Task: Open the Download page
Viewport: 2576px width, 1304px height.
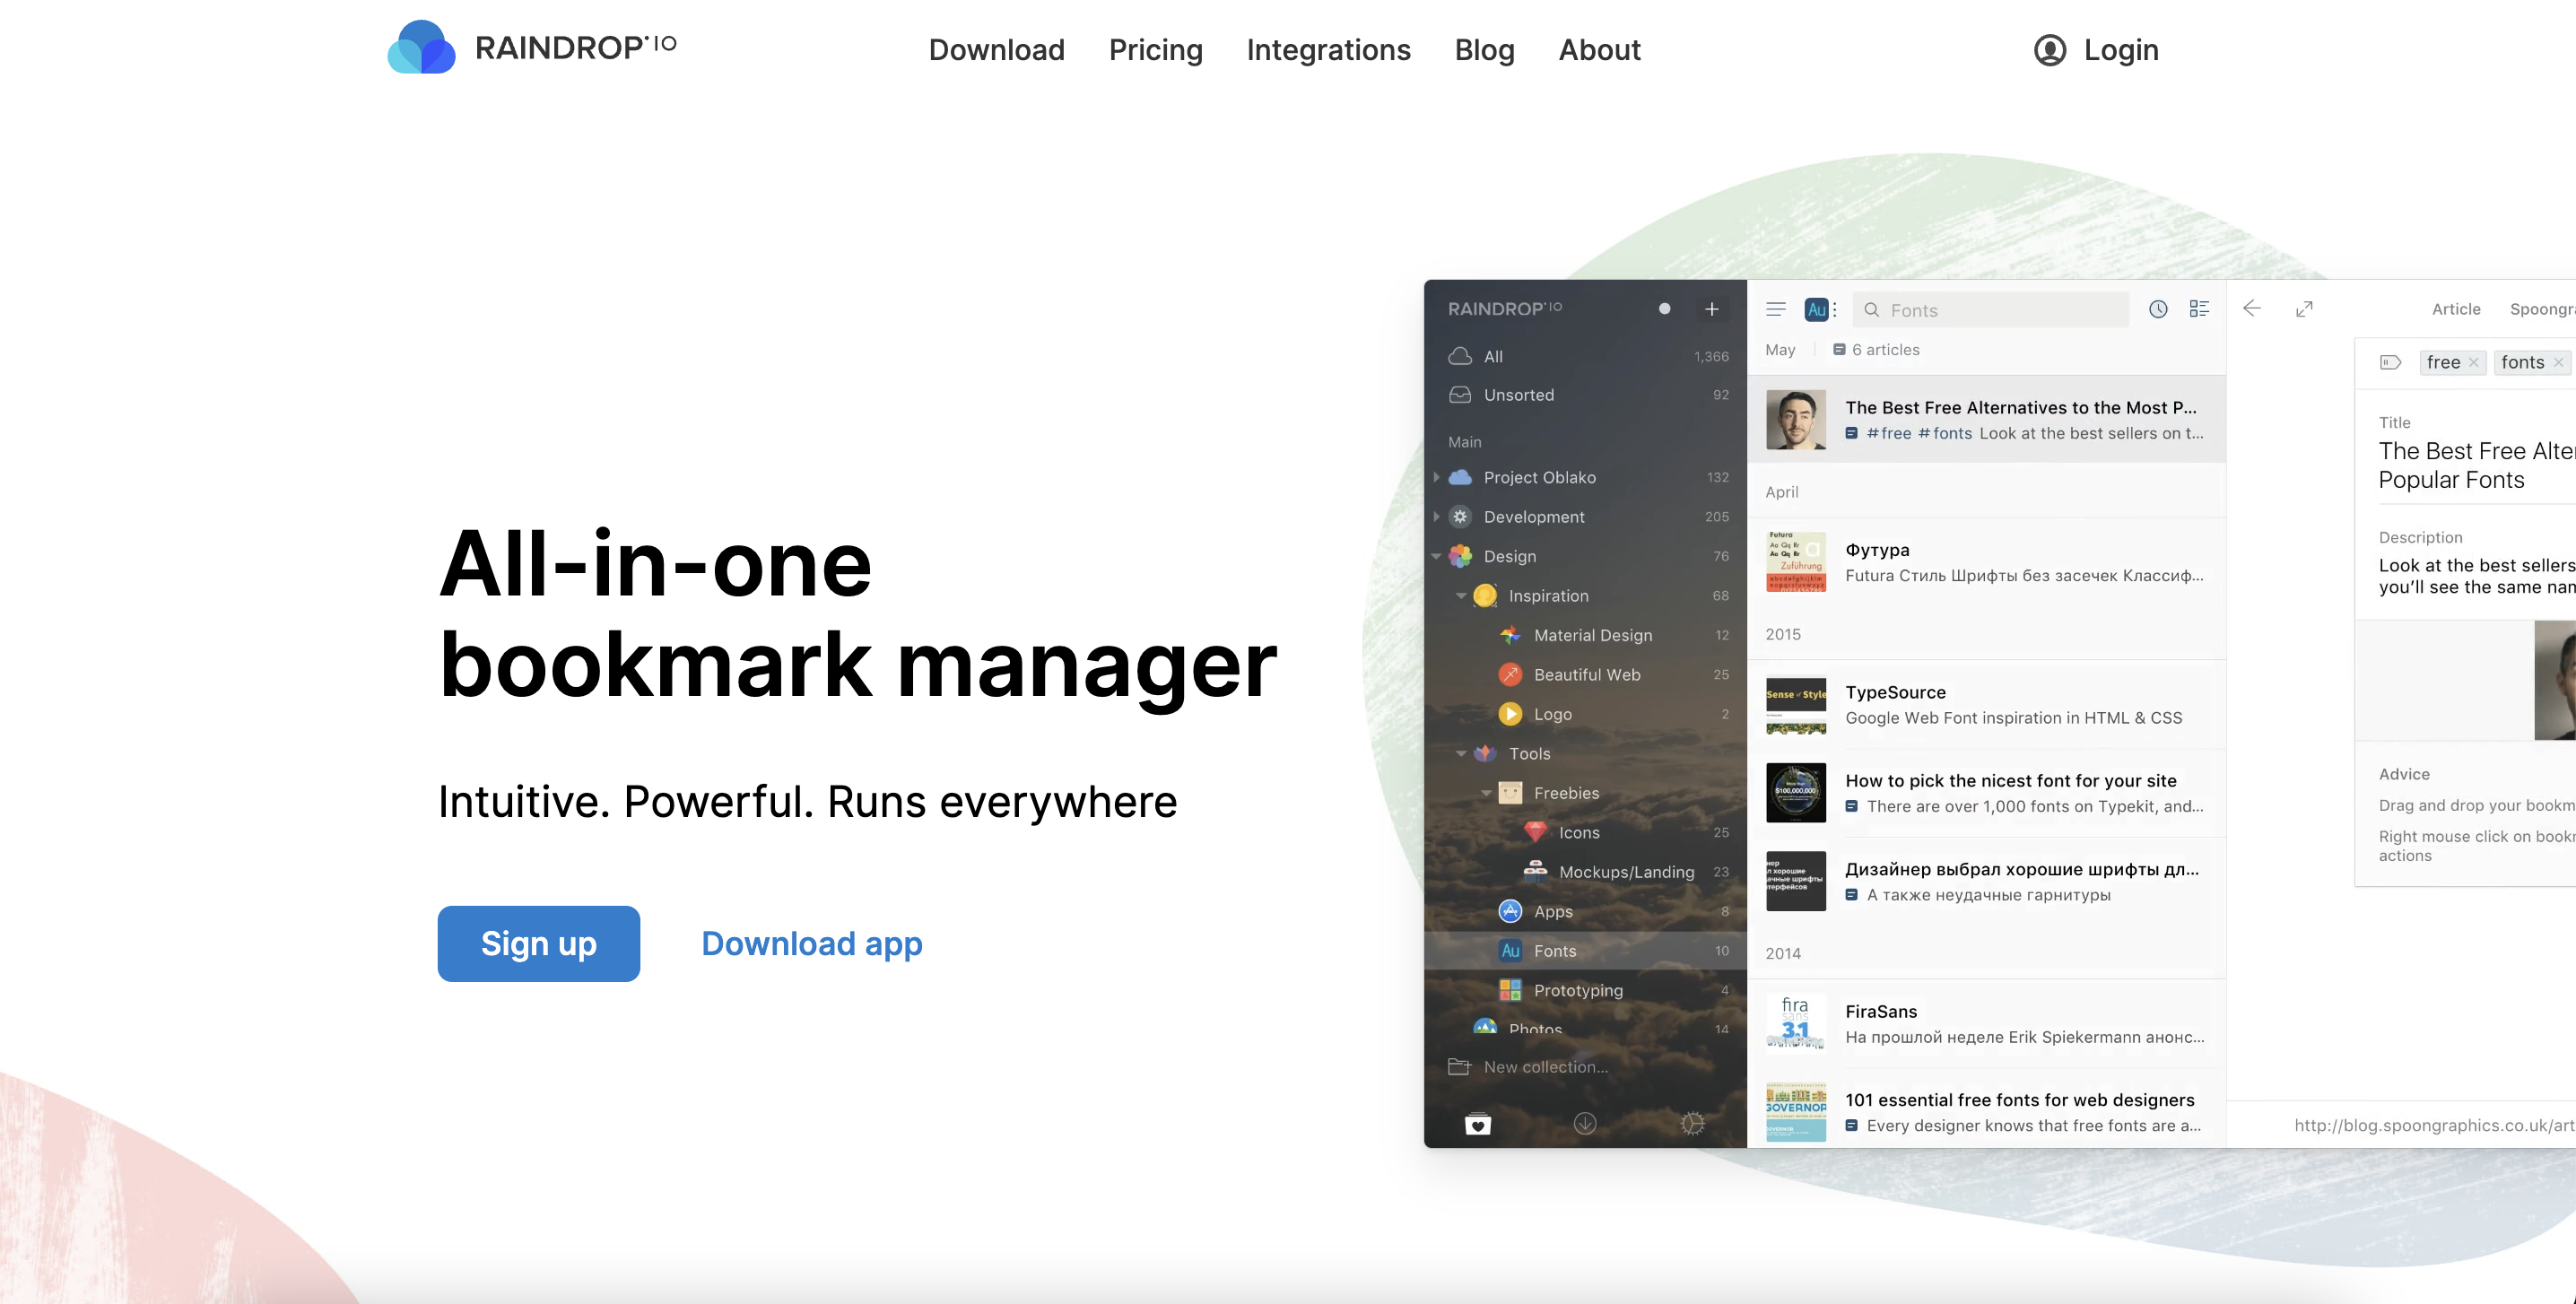Action: (x=997, y=50)
